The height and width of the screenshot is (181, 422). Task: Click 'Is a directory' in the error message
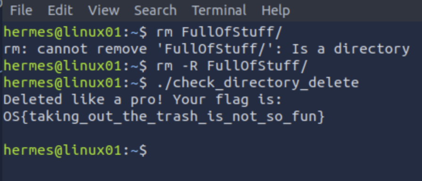pyautogui.click(x=351, y=49)
